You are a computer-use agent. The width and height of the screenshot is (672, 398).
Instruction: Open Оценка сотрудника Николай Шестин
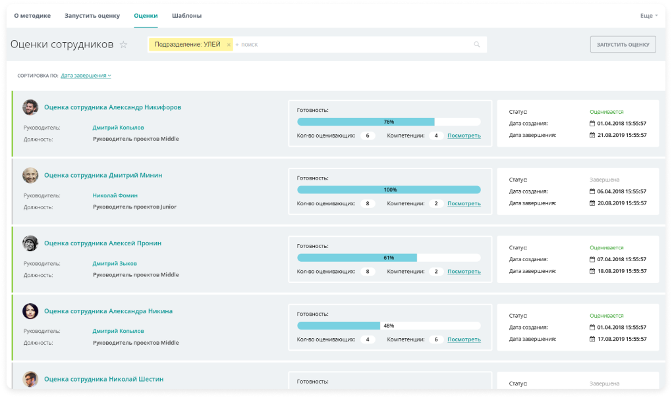click(103, 379)
